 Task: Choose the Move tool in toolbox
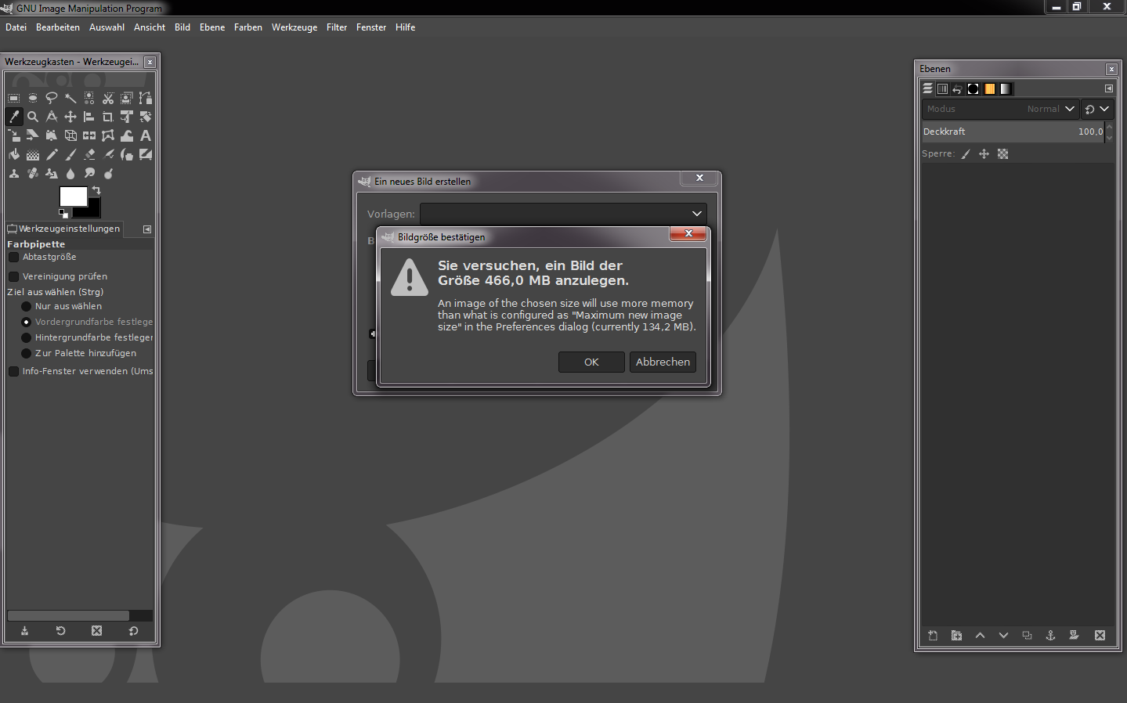point(70,117)
